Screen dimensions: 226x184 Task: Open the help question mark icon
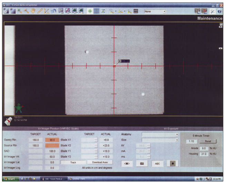(x=219, y=11)
